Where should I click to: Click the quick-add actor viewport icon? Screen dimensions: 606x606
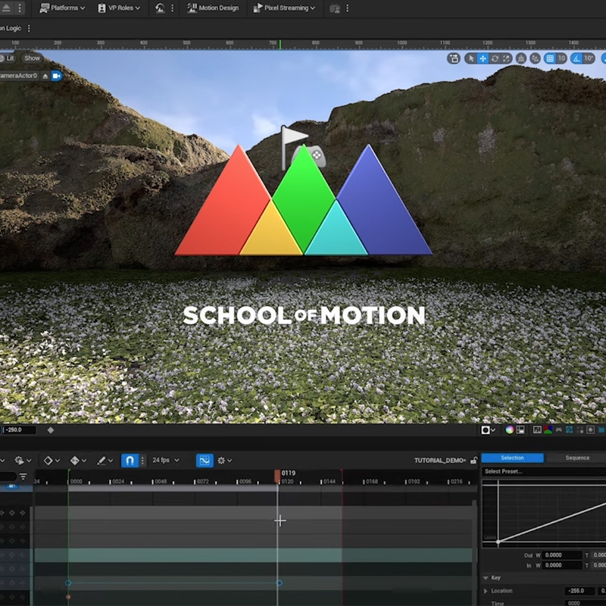[x=454, y=58]
